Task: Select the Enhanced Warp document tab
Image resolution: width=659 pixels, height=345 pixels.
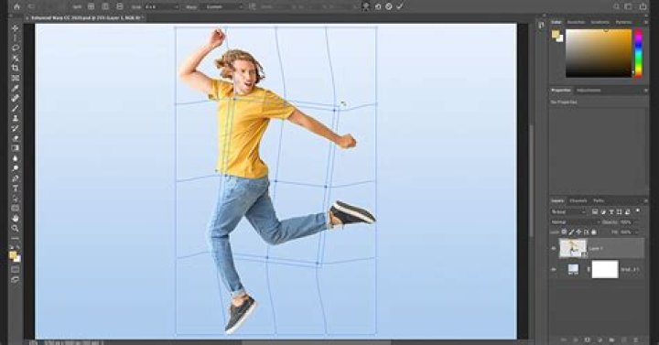Action: [86, 17]
